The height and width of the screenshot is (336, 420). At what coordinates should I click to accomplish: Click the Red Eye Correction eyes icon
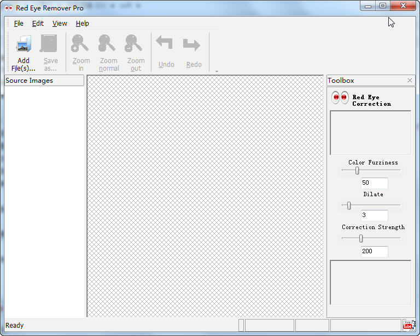[x=340, y=98]
